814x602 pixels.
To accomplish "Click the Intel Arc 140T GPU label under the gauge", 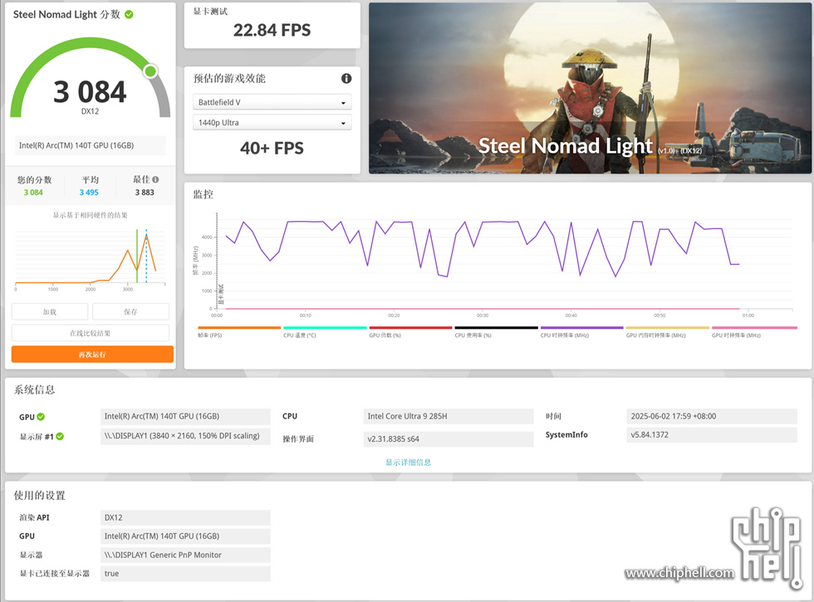I will 90,146.
